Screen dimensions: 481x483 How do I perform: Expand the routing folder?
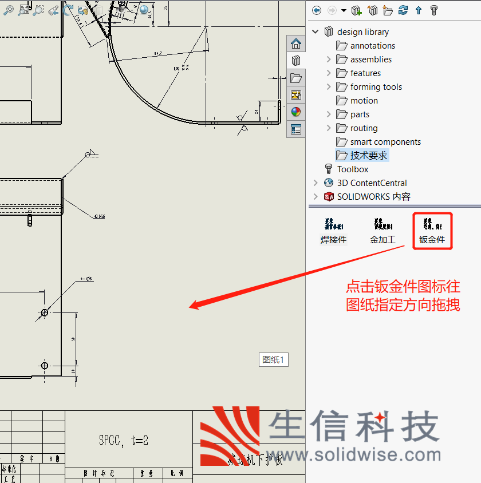329,128
